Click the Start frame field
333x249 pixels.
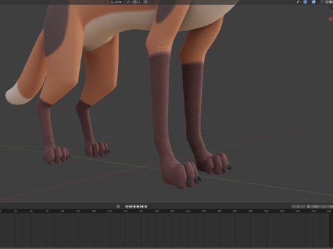click(318, 207)
